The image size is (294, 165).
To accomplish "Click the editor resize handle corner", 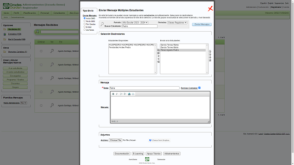I will point(208,121).
